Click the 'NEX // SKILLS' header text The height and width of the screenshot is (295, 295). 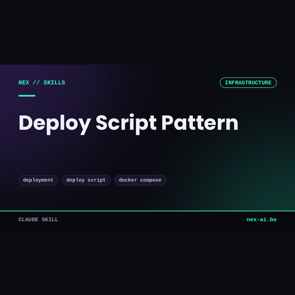point(42,82)
